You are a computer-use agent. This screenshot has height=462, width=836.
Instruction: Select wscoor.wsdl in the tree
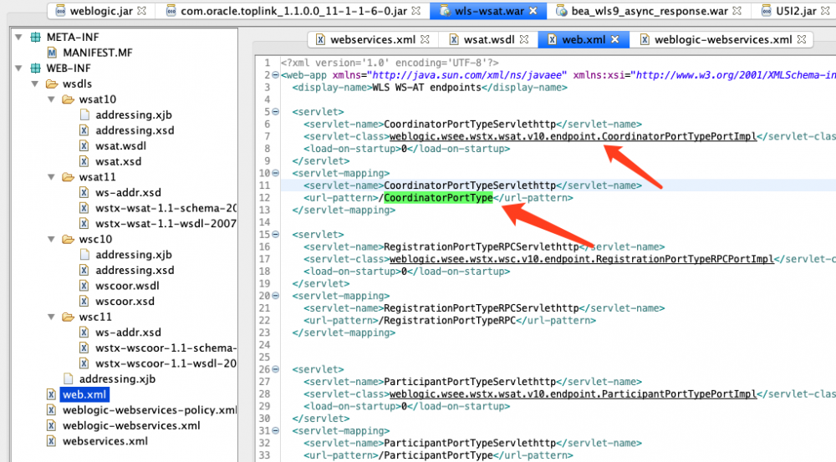pyautogui.click(x=127, y=286)
